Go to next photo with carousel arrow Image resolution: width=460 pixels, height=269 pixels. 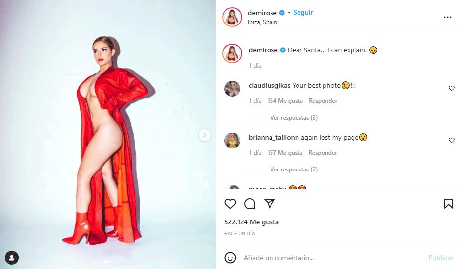pyautogui.click(x=205, y=135)
